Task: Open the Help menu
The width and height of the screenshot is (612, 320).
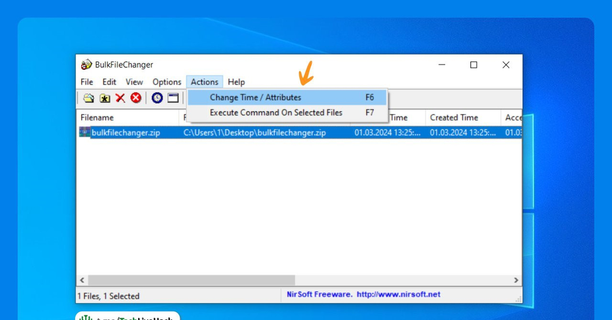Action: pyautogui.click(x=236, y=82)
